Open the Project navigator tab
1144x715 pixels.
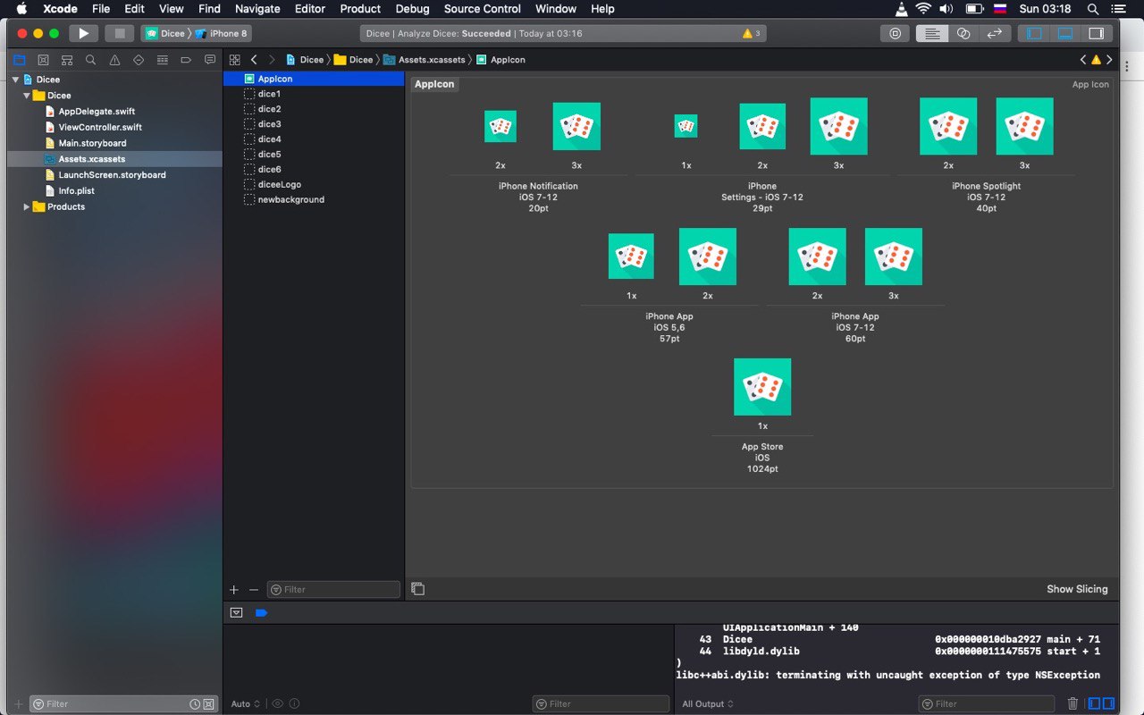pyautogui.click(x=19, y=60)
